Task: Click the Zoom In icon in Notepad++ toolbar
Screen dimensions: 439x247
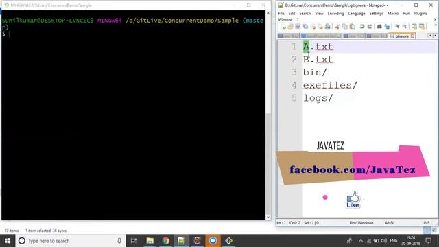Action: tap(397, 27)
